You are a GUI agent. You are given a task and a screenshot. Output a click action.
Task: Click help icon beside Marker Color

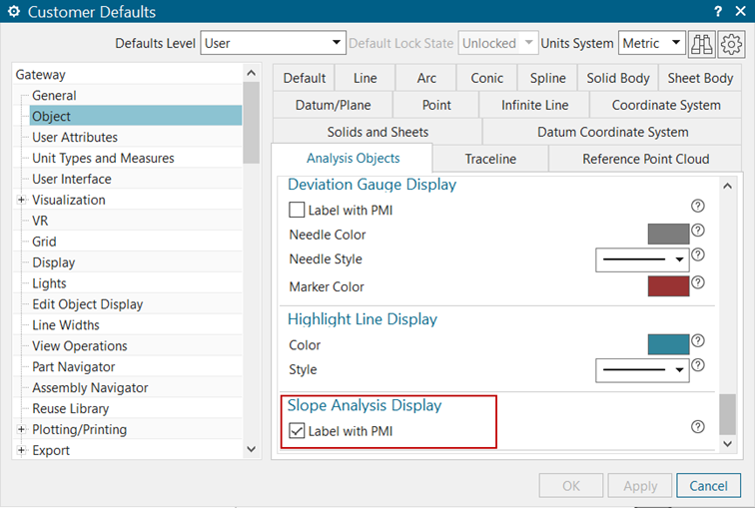tap(698, 282)
